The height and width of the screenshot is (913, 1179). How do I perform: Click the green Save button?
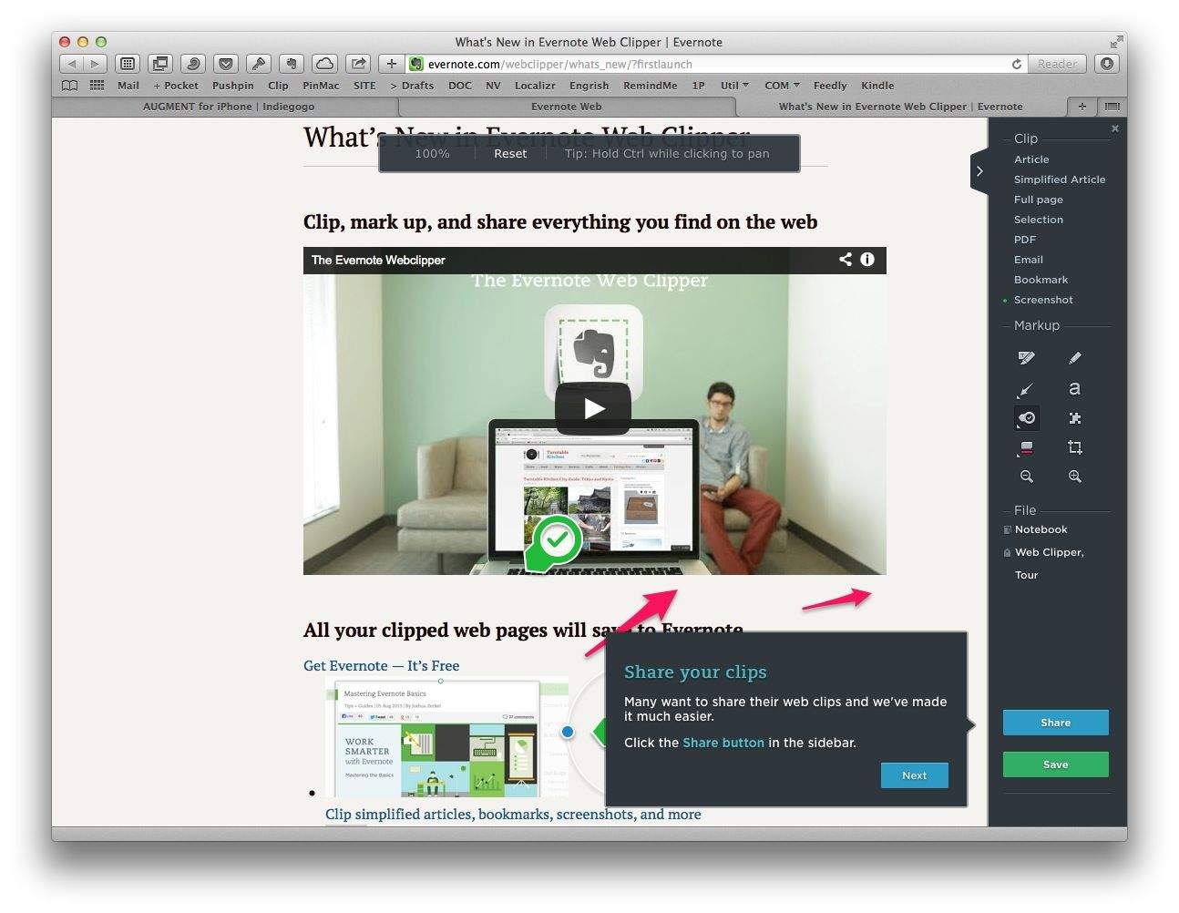[x=1055, y=764]
